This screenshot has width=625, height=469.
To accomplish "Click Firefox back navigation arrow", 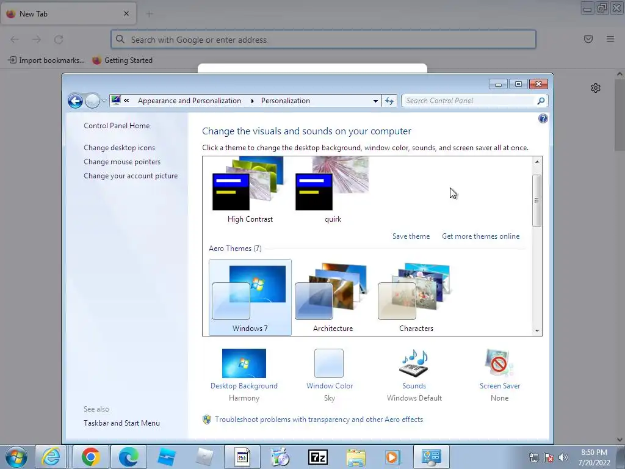I will [15, 40].
